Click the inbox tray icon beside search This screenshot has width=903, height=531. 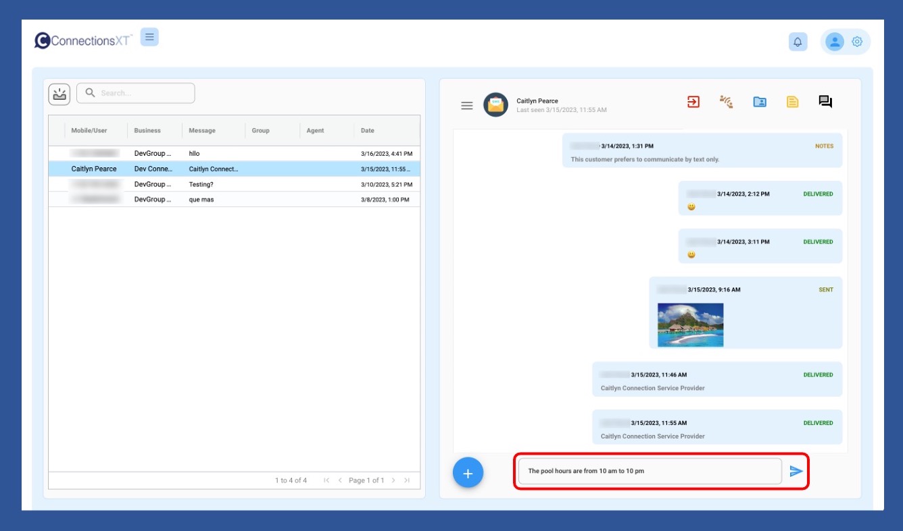[x=59, y=94]
